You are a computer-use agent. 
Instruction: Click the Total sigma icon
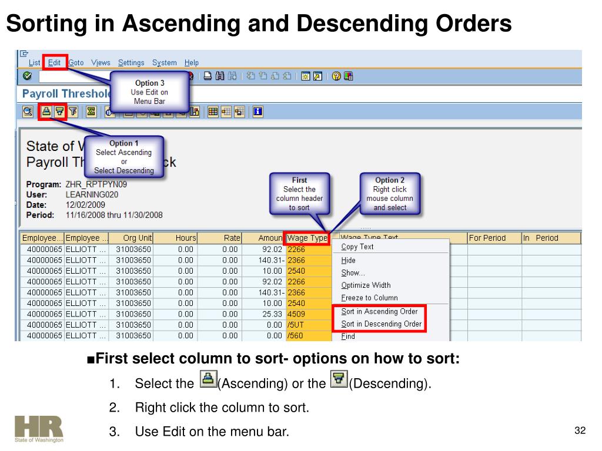91,112
